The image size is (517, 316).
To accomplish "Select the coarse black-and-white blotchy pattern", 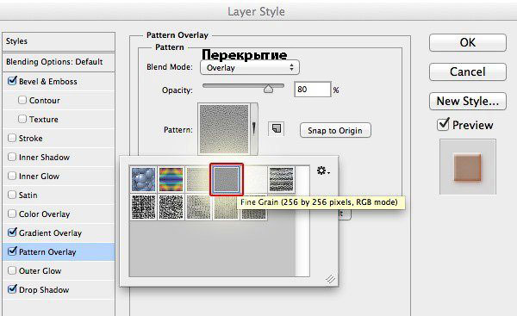I will [171, 207].
